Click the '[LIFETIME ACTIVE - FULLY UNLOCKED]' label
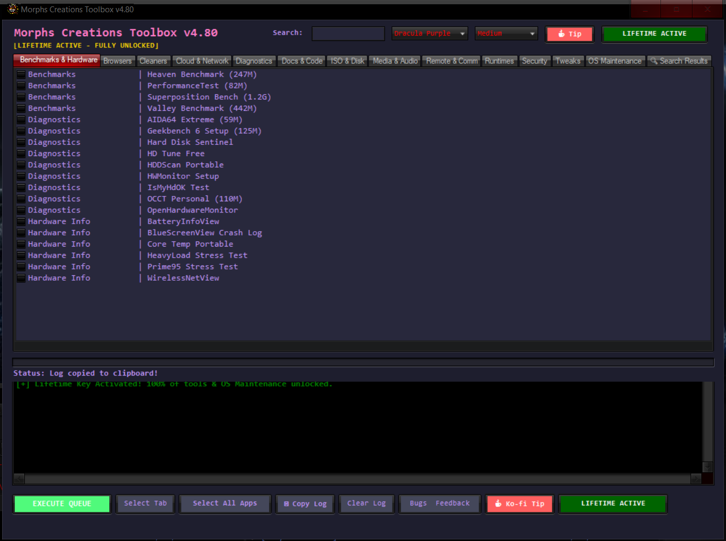 86,46
